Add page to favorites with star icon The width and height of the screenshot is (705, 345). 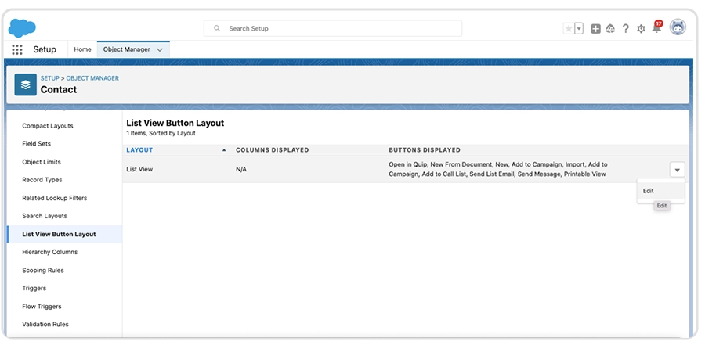click(568, 28)
